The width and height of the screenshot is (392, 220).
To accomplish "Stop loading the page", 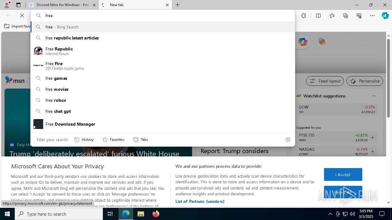I will tap(22, 16).
